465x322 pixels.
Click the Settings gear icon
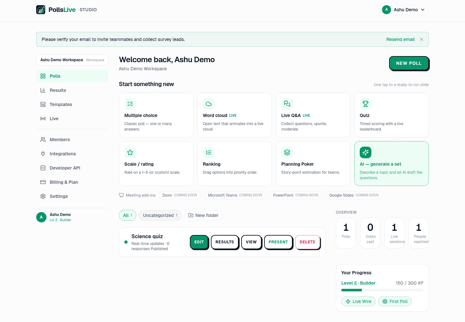43,196
